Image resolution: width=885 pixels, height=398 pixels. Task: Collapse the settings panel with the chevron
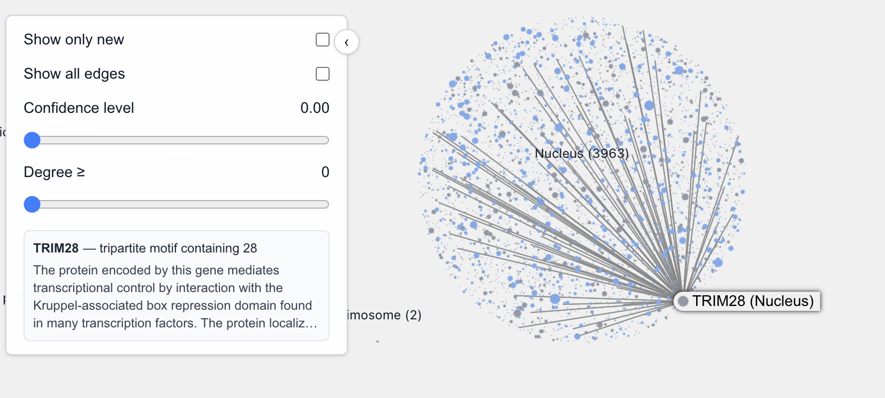(x=347, y=42)
